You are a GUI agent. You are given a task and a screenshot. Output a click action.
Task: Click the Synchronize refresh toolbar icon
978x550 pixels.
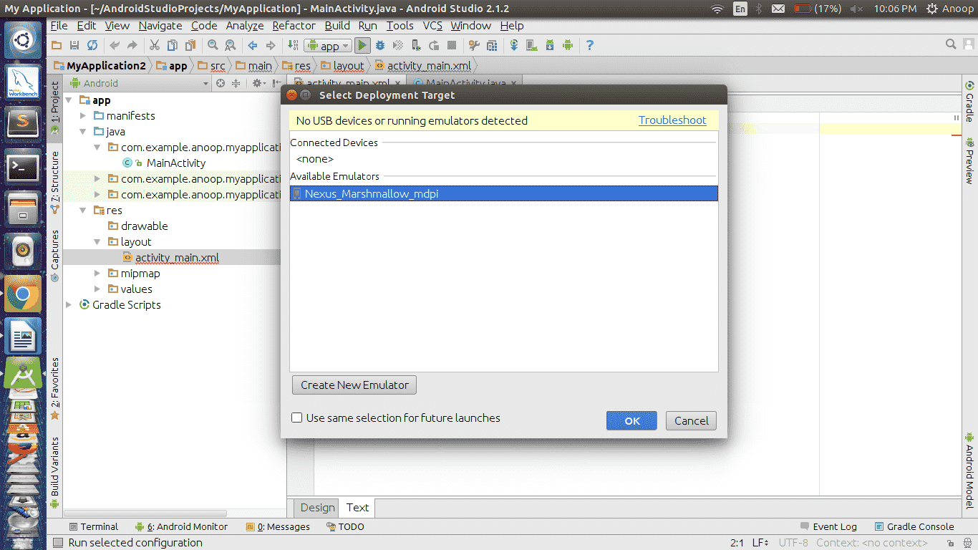coord(92,45)
